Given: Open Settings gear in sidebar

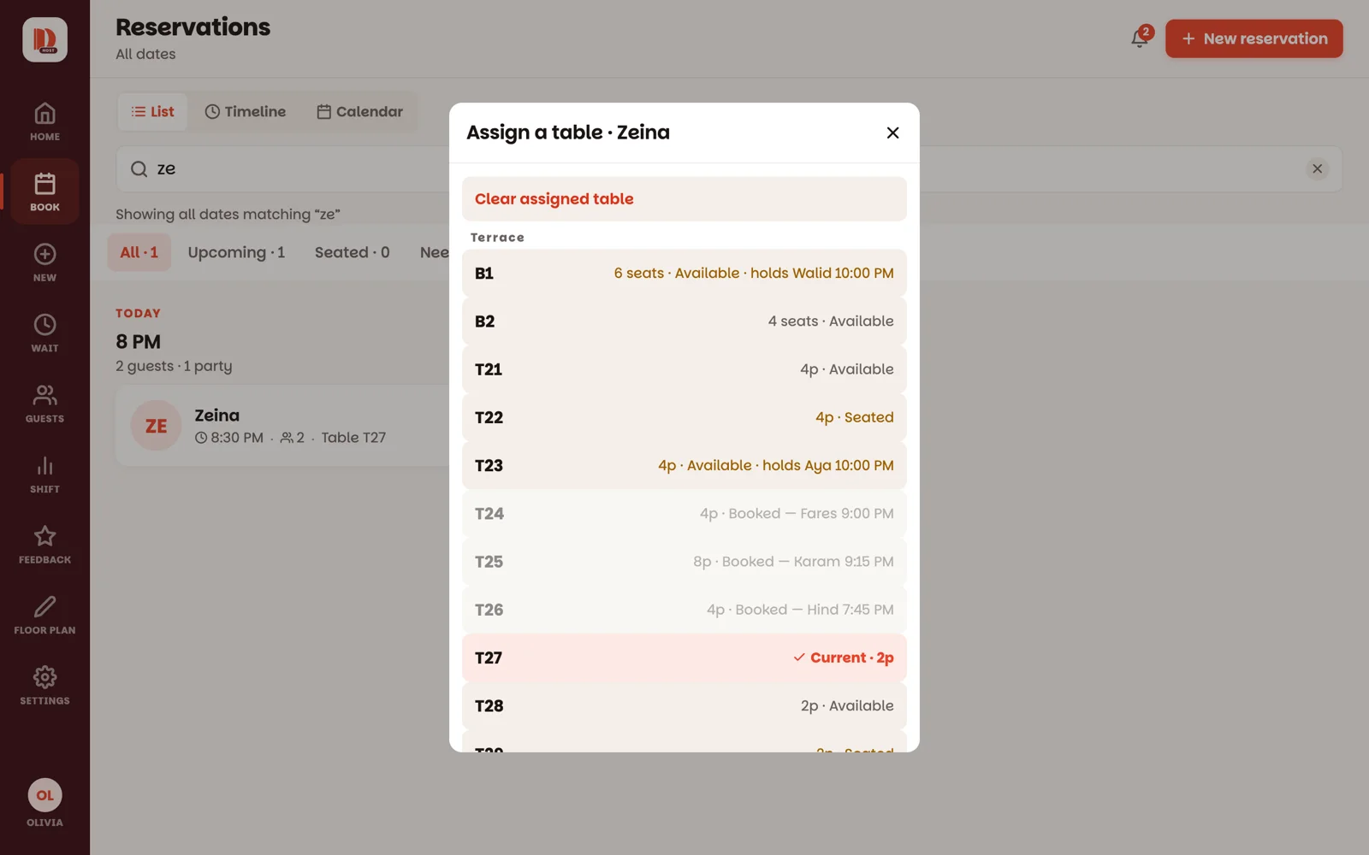Looking at the screenshot, I should tap(44, 687).
